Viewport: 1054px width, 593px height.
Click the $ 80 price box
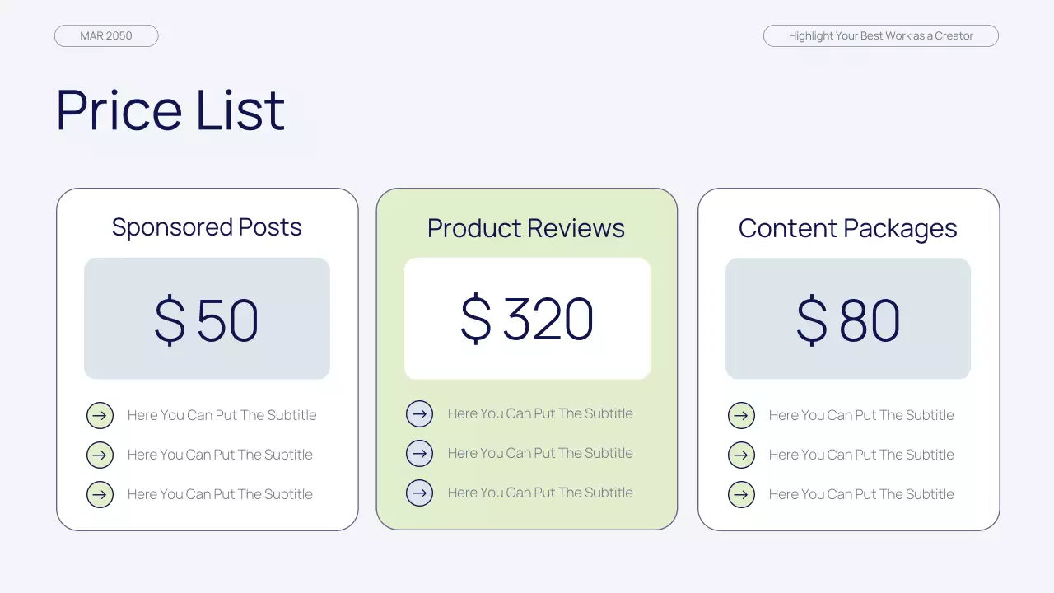pyautogui.click(x=848, y=319)
